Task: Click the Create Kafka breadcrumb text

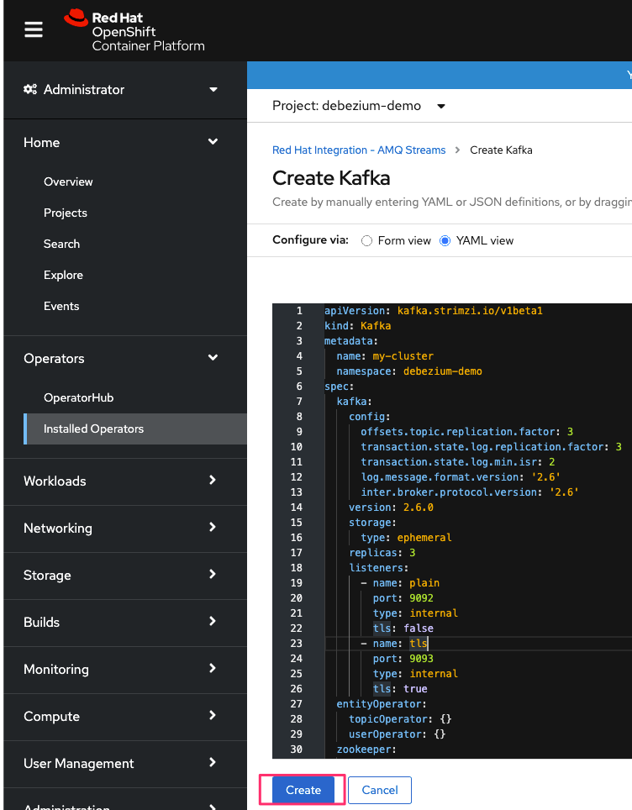Action: 501,150
